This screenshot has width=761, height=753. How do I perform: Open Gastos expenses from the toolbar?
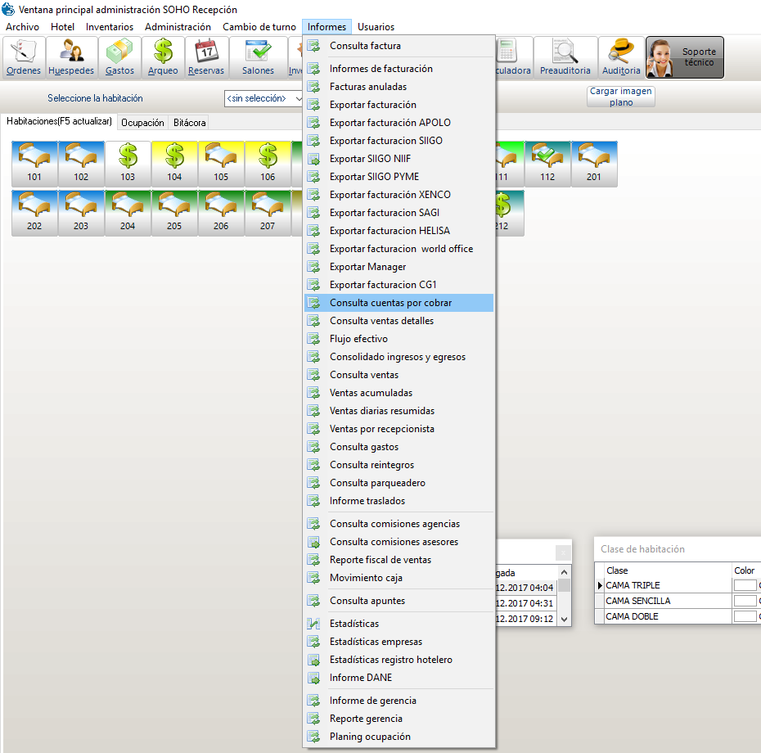(119, 57)
